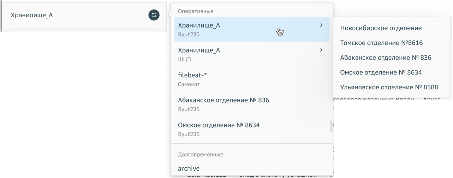The width and height of the screenshot is (453, 178).
Task: Click the storage list scrollbar thumb
Action: click(x=331, y=126)
